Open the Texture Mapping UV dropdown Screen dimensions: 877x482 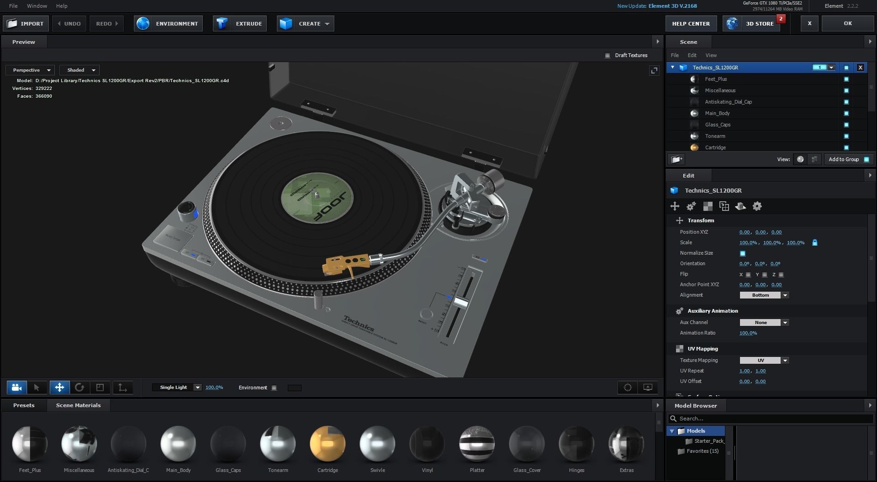point(764,361)
